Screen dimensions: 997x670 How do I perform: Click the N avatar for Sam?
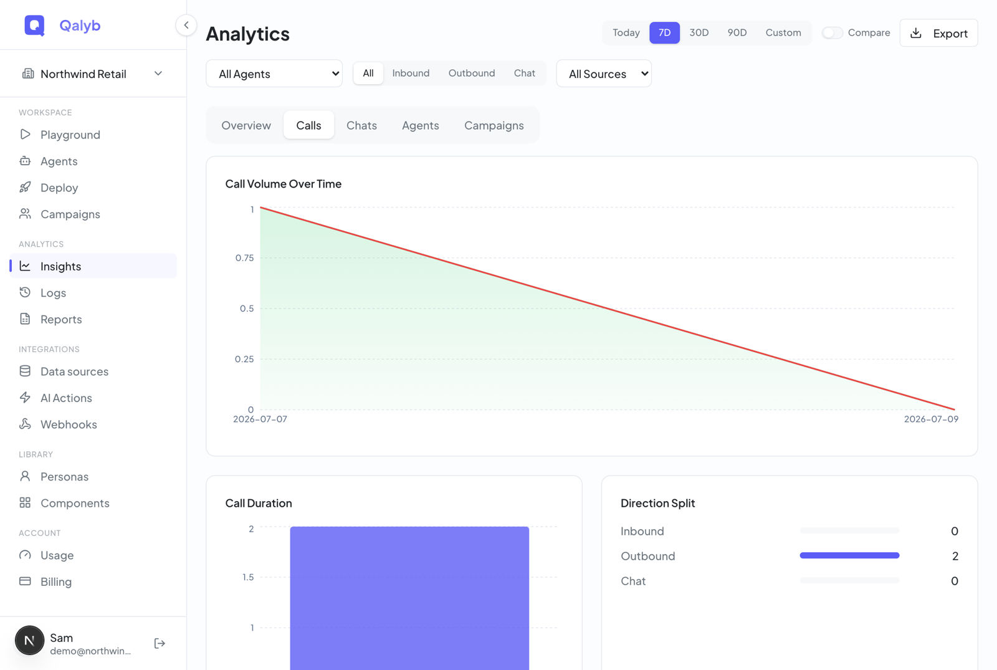[29, 641]
